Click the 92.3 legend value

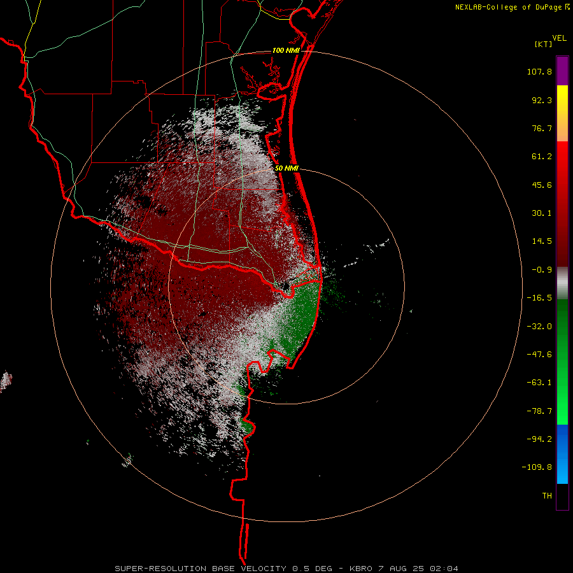point(542,100)
